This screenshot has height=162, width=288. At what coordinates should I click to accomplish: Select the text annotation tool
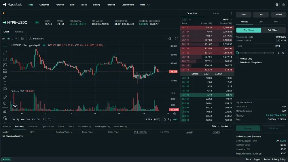[5, 83]
